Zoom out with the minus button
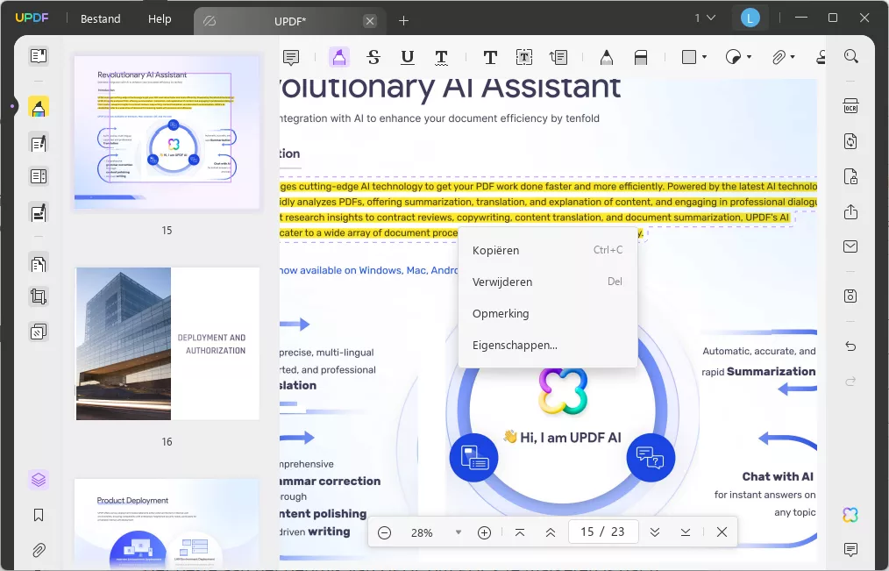889x571 pixels. tap(384, 532)
